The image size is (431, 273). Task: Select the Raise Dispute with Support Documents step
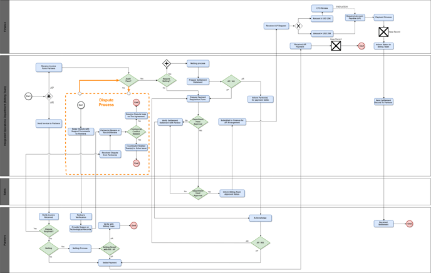coord(81,131)
